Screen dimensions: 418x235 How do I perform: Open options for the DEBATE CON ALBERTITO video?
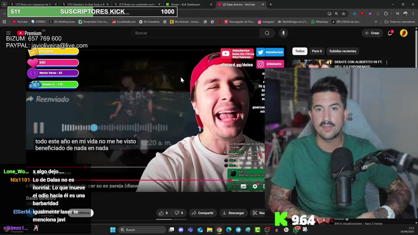(387, 62)
